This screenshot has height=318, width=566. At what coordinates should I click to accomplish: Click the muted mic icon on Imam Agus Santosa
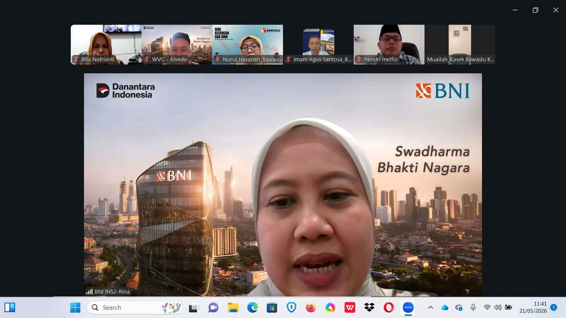288,59
